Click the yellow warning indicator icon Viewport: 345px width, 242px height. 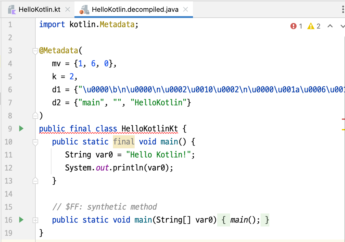(x=311, y=26)
